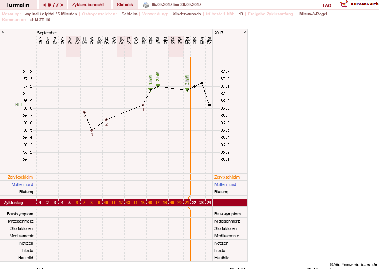Click the 36.1 label on right axis
Image resolution: width=379 pixels, height=269 pixels.
click(225, 160)
